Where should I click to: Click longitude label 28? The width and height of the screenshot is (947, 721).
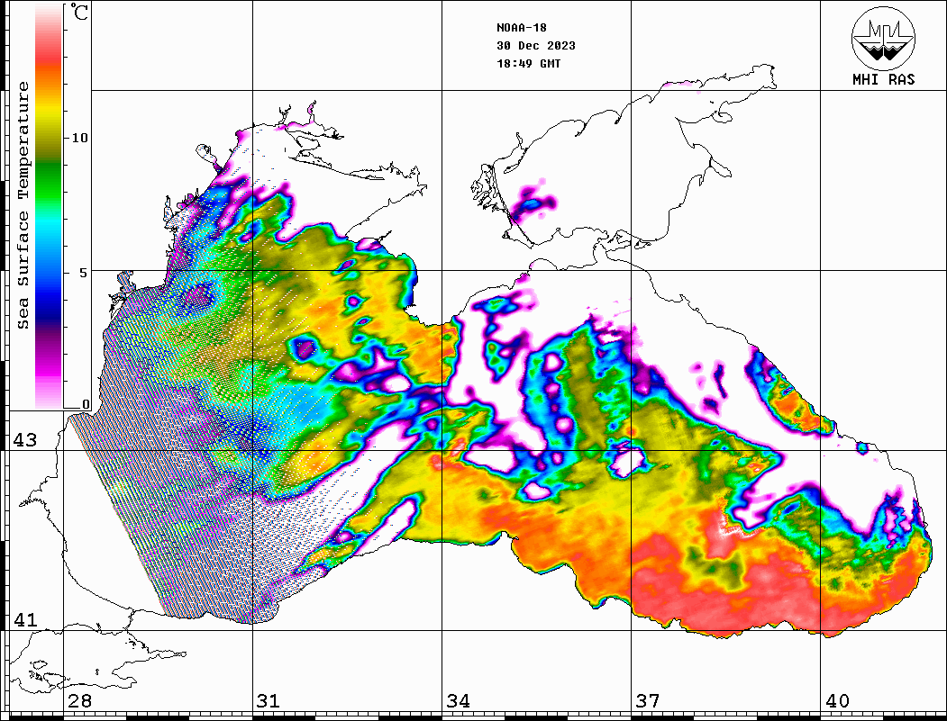[x=79, y=700]
